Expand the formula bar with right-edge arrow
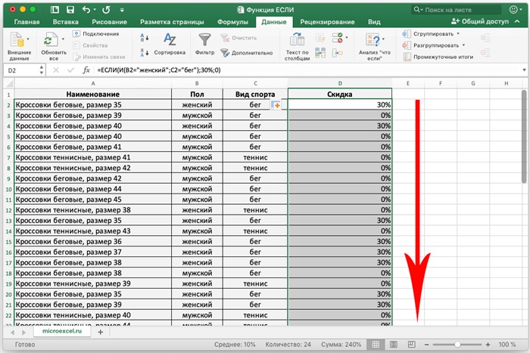 [x=524, y=70]
